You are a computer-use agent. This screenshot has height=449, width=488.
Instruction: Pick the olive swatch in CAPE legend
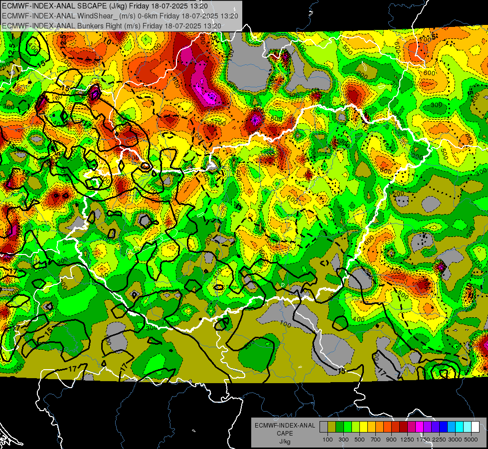point(332,427)
